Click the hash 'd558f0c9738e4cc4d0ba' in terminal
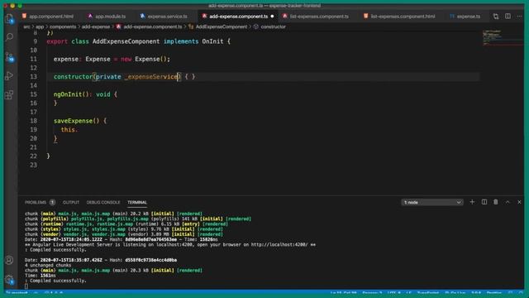The image size is (529, 298). click(150, 260)
